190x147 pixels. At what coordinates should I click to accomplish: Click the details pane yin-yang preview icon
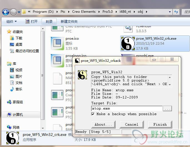[x=12, y=138]
